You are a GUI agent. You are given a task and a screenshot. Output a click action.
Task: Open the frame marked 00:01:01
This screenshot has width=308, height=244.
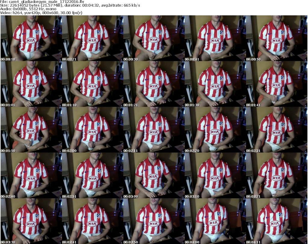pyautogui.click(x=31, y=84)
